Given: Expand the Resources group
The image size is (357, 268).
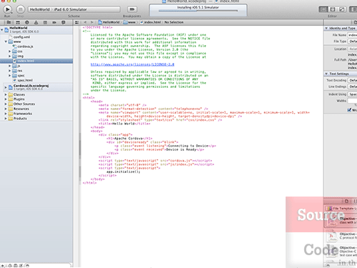Looking at the screenshot, I should point(6,109).
